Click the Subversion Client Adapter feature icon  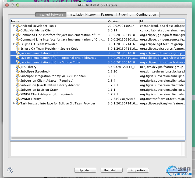point(18,81)
